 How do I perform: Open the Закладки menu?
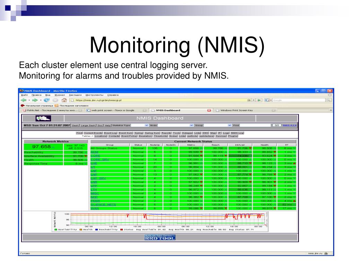click(75, 95)
